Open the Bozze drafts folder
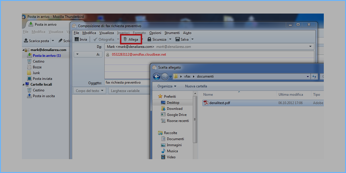Viewport: 346px width, 173px height. (x=34, y=67)
